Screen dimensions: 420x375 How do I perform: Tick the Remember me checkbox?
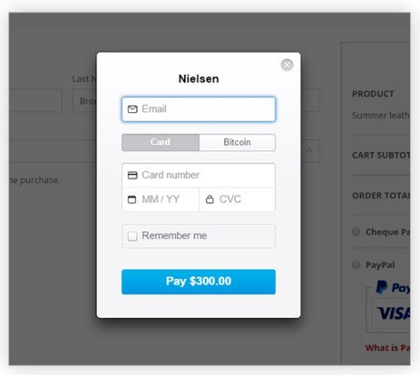[x=133, y=236]
